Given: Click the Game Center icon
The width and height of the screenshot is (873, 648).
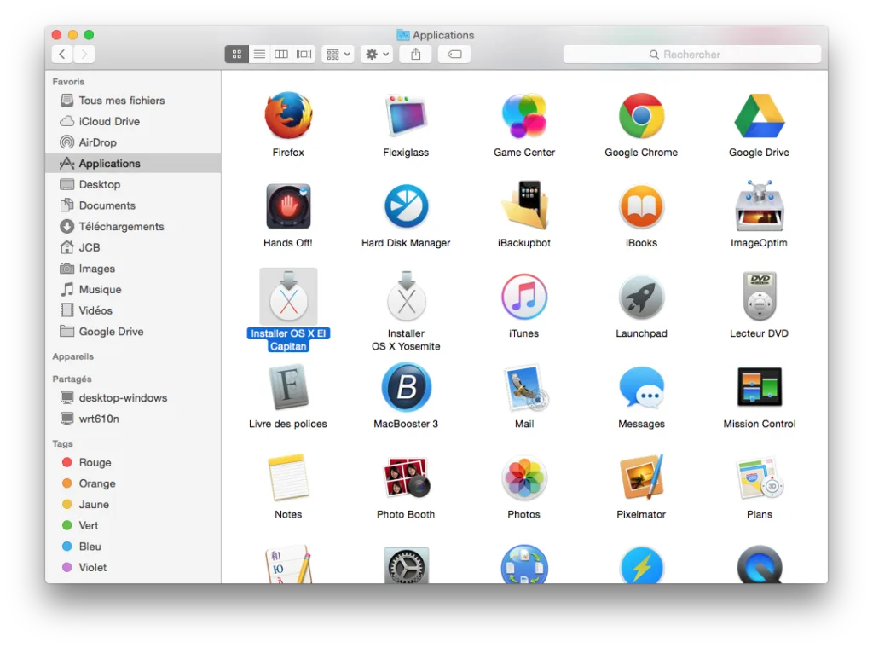Looking at the screenshot, I should click(524, 116).
